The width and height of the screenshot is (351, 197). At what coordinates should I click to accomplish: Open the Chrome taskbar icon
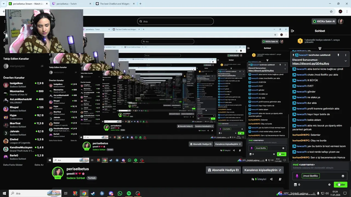[x=84, y=193]
